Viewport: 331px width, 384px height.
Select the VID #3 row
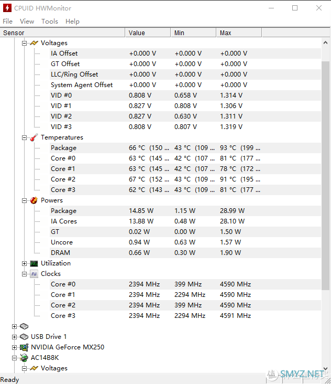click(x=185, y=127)
